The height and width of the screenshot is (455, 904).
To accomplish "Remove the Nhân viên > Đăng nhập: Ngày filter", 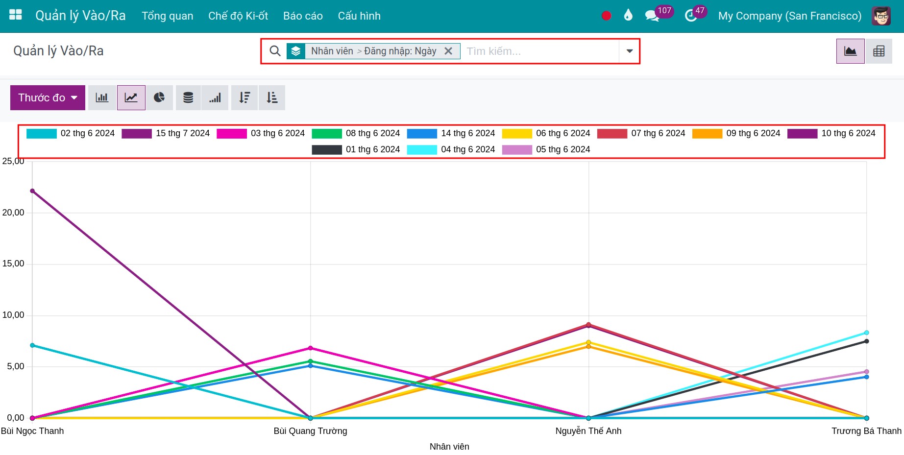I will [x=448, y=51].
